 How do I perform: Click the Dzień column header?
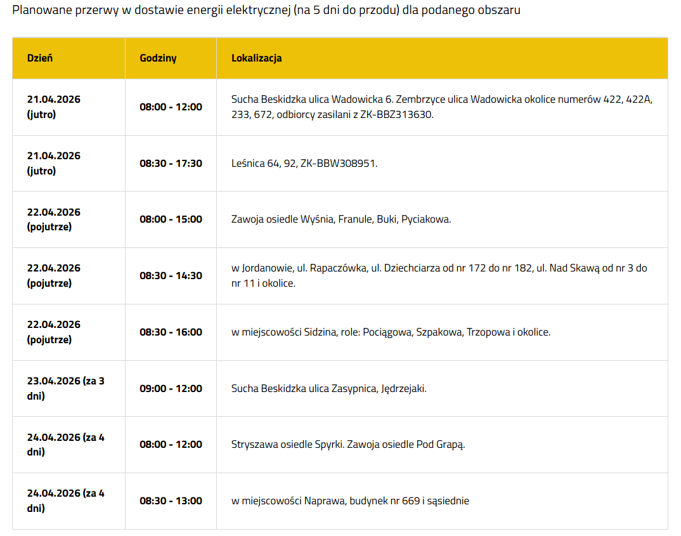pos(40,58)
